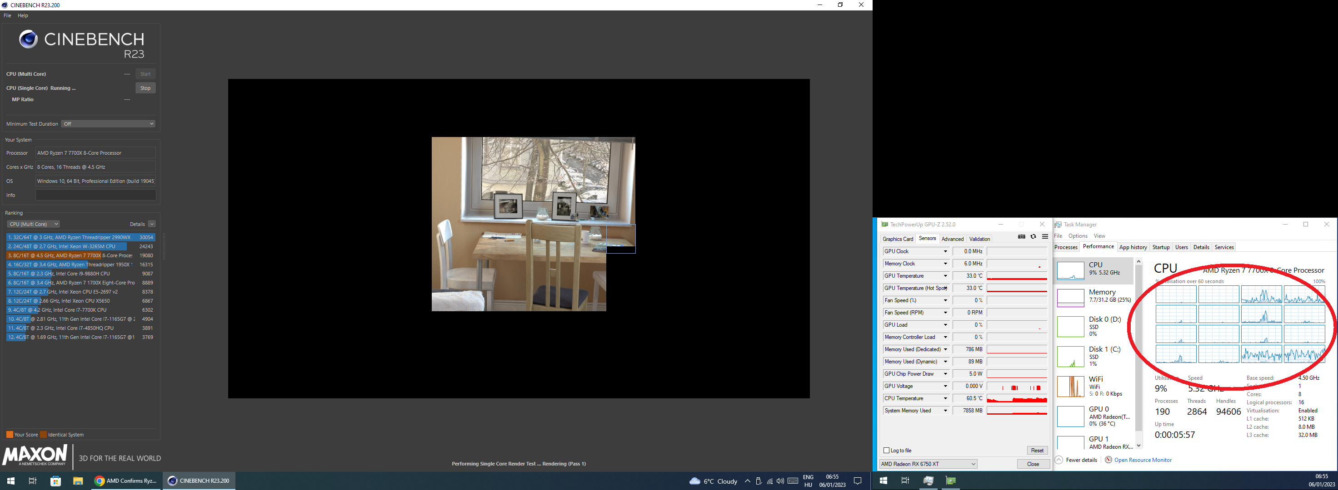Select WiFi item in Task Manager sidebar

pyautogui.click(x=1094, y=386)
